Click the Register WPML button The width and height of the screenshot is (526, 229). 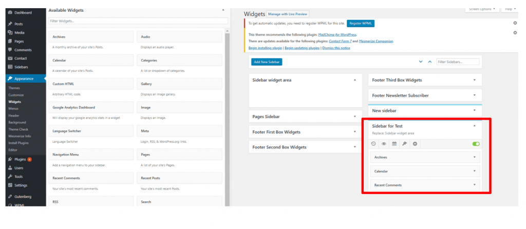click(361, 24)
